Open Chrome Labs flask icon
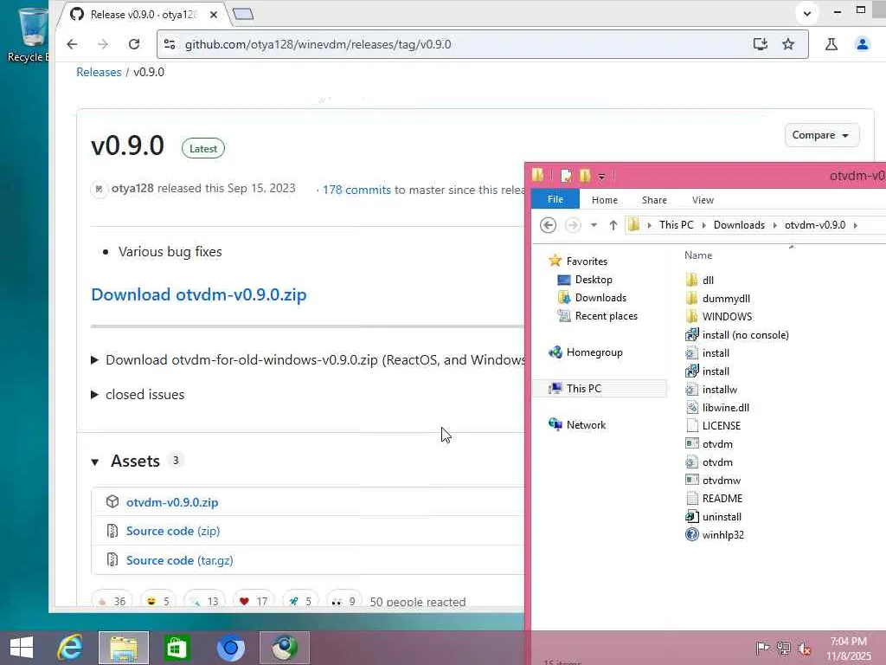The image size is (886, 665). (831, 44)
